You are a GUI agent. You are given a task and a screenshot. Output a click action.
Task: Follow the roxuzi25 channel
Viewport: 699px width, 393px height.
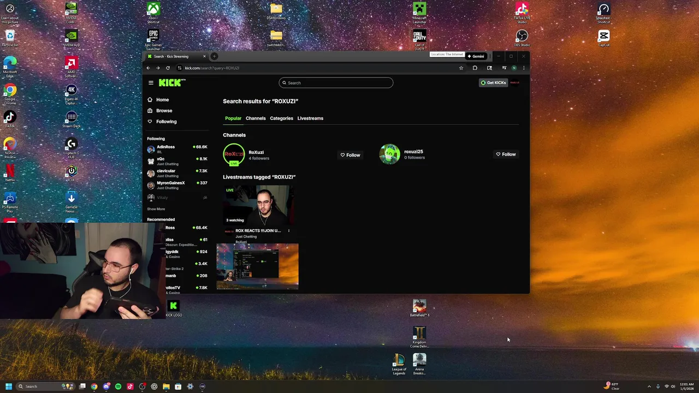[x=505, y=154]
